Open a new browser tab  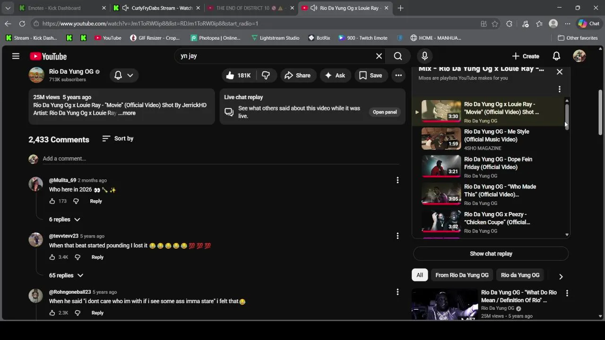pos(400,8)
